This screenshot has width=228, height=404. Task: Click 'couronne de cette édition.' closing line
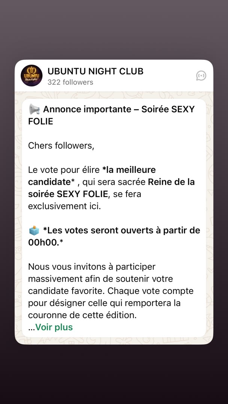(82, 315)
